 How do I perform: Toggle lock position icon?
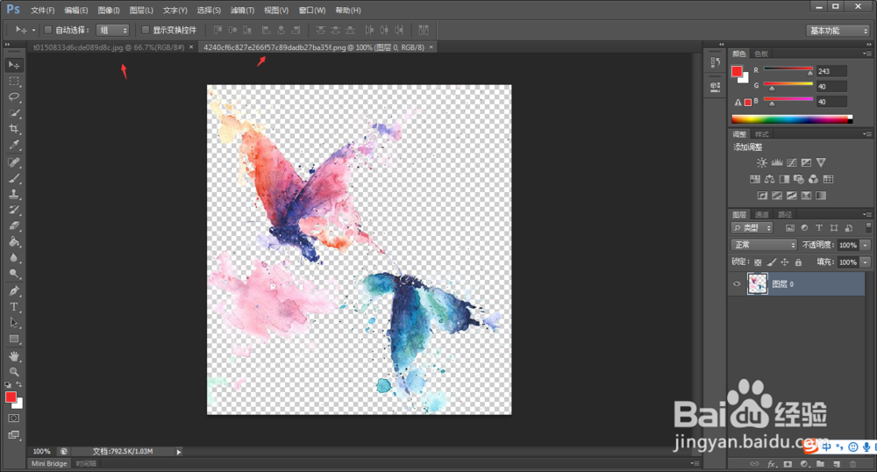click(x=785, y=261)
